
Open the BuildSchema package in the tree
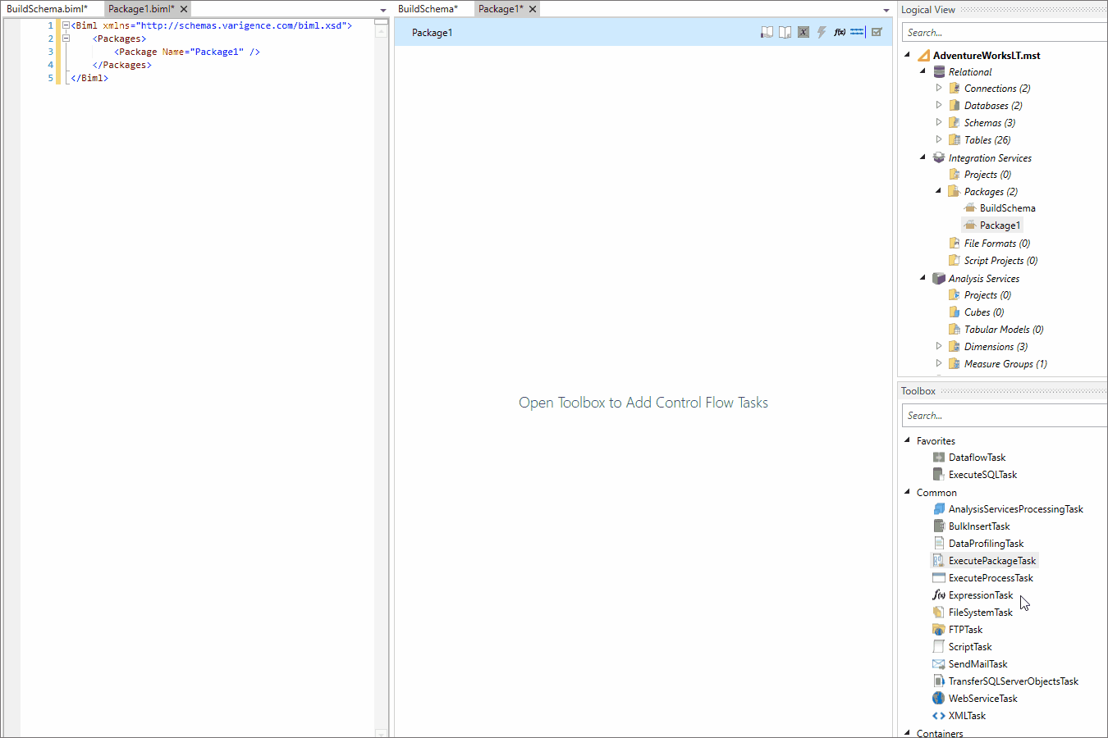(1007, 208)
